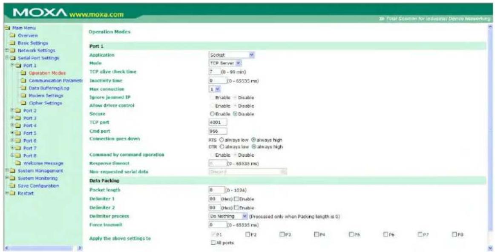Click the Cipher Settings folder icon

click(24, 103)
